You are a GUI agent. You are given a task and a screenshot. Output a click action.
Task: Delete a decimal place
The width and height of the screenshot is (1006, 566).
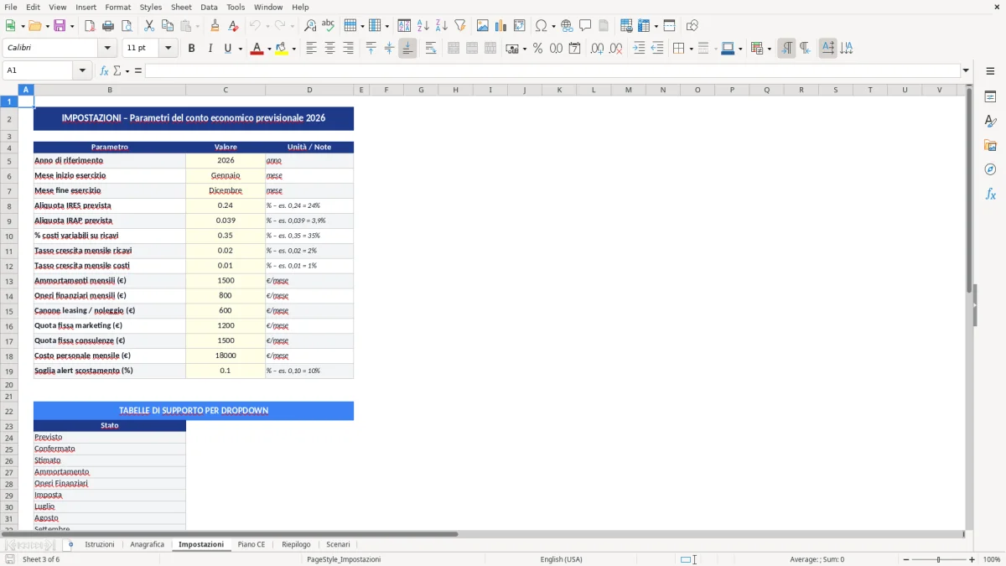pos(615,49)
